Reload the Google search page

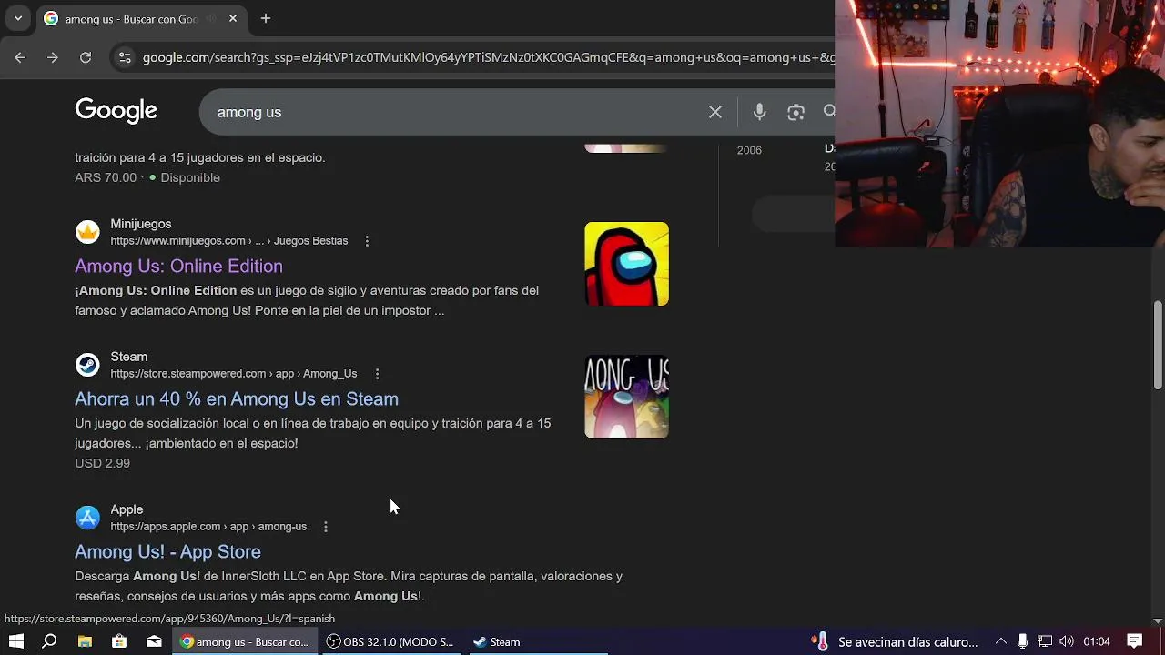[x=86, y=57]
